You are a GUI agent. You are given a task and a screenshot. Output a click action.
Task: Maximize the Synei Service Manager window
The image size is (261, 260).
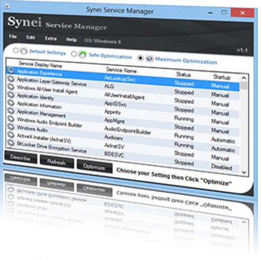point(224,12)
